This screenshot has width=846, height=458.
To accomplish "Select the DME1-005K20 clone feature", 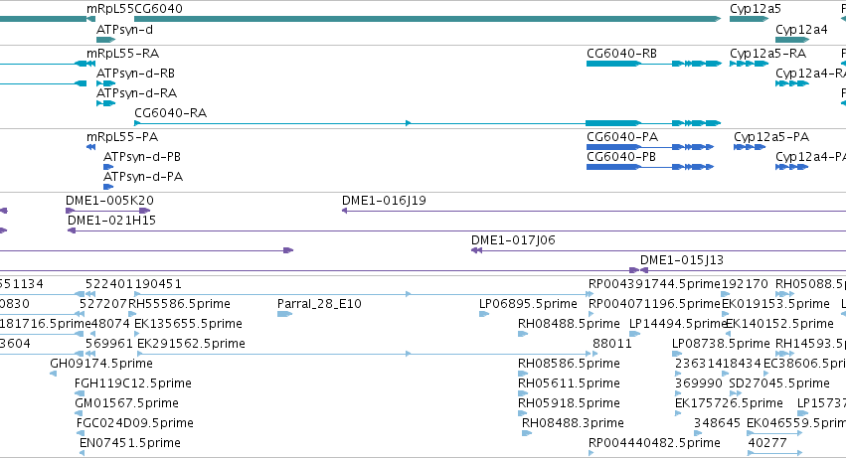I will pos(108,211).
